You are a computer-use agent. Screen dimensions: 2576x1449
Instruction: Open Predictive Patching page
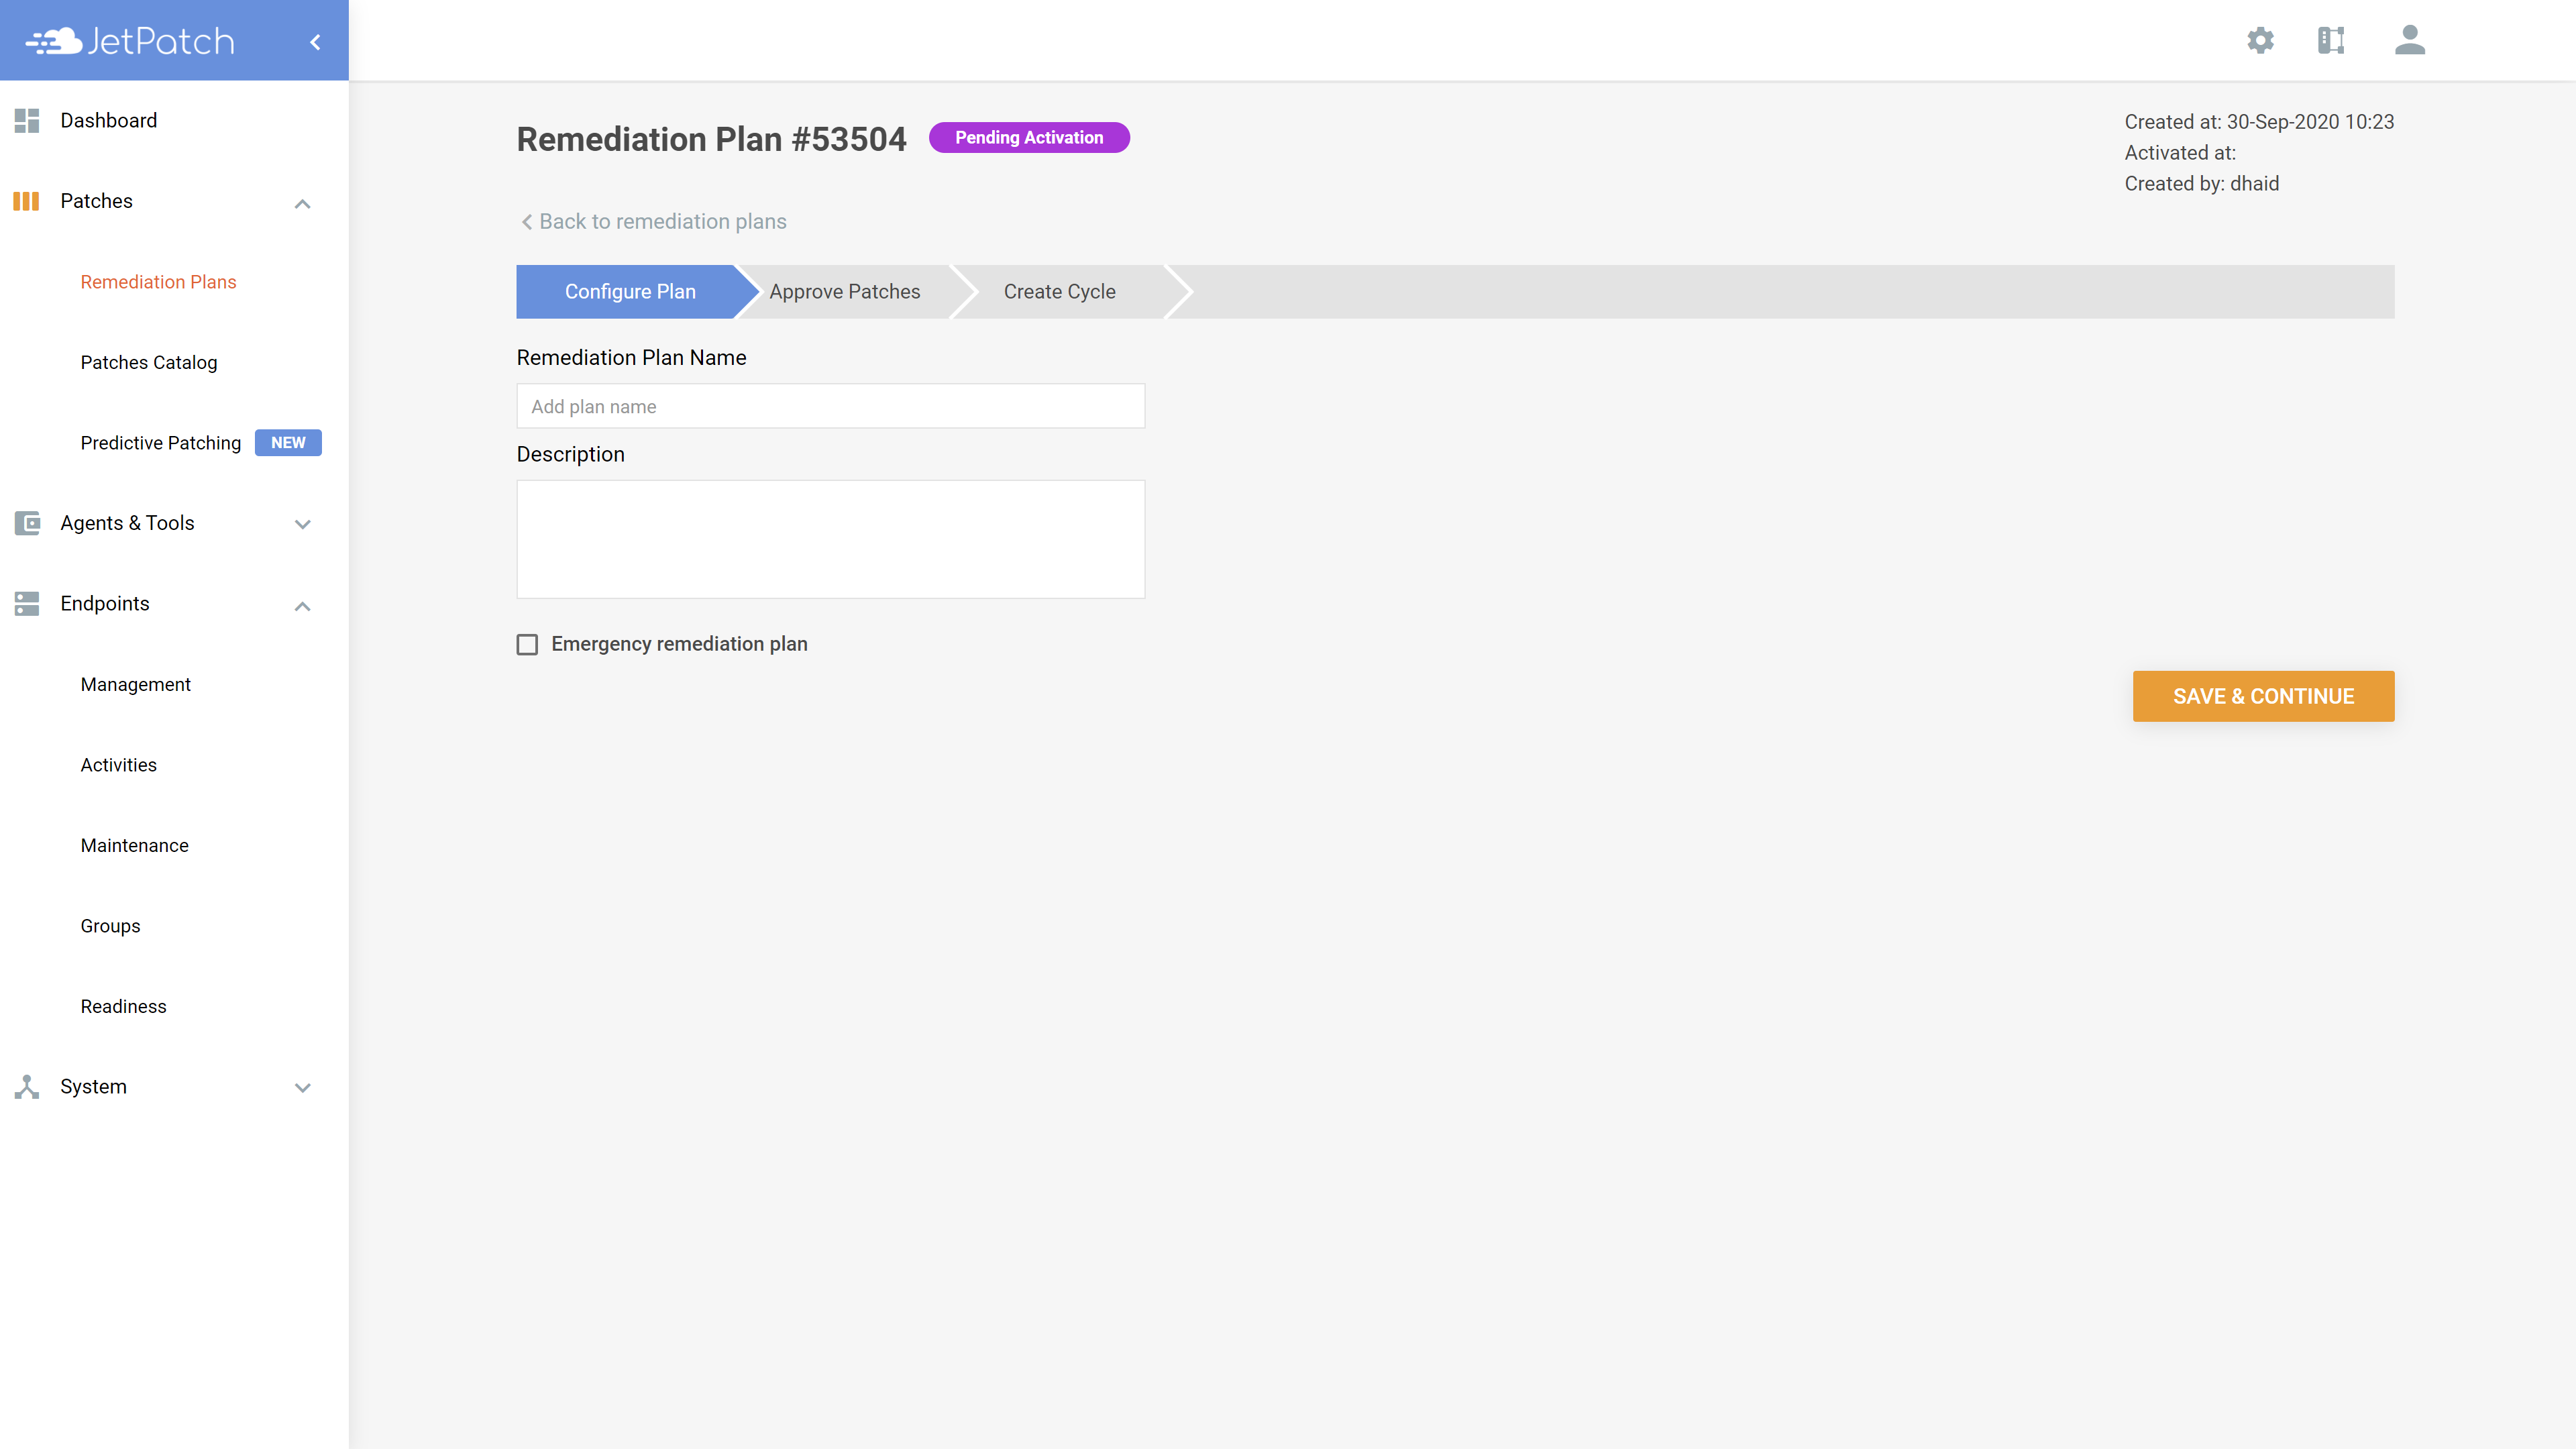coord(161,443)
